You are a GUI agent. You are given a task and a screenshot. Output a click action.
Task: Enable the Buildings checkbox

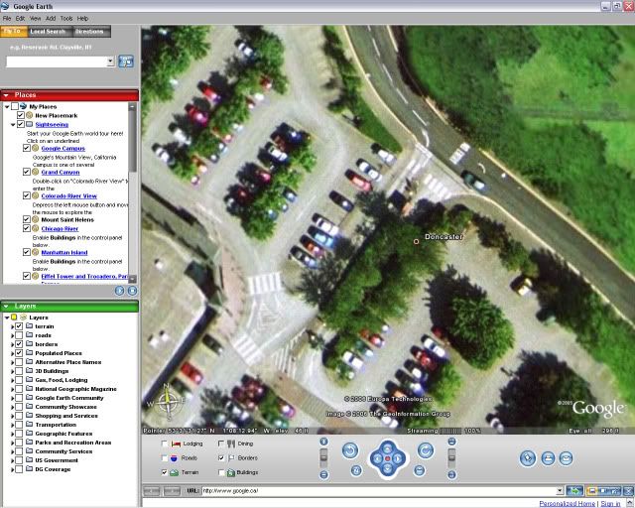pyautogui.click(x=221, y=472)
